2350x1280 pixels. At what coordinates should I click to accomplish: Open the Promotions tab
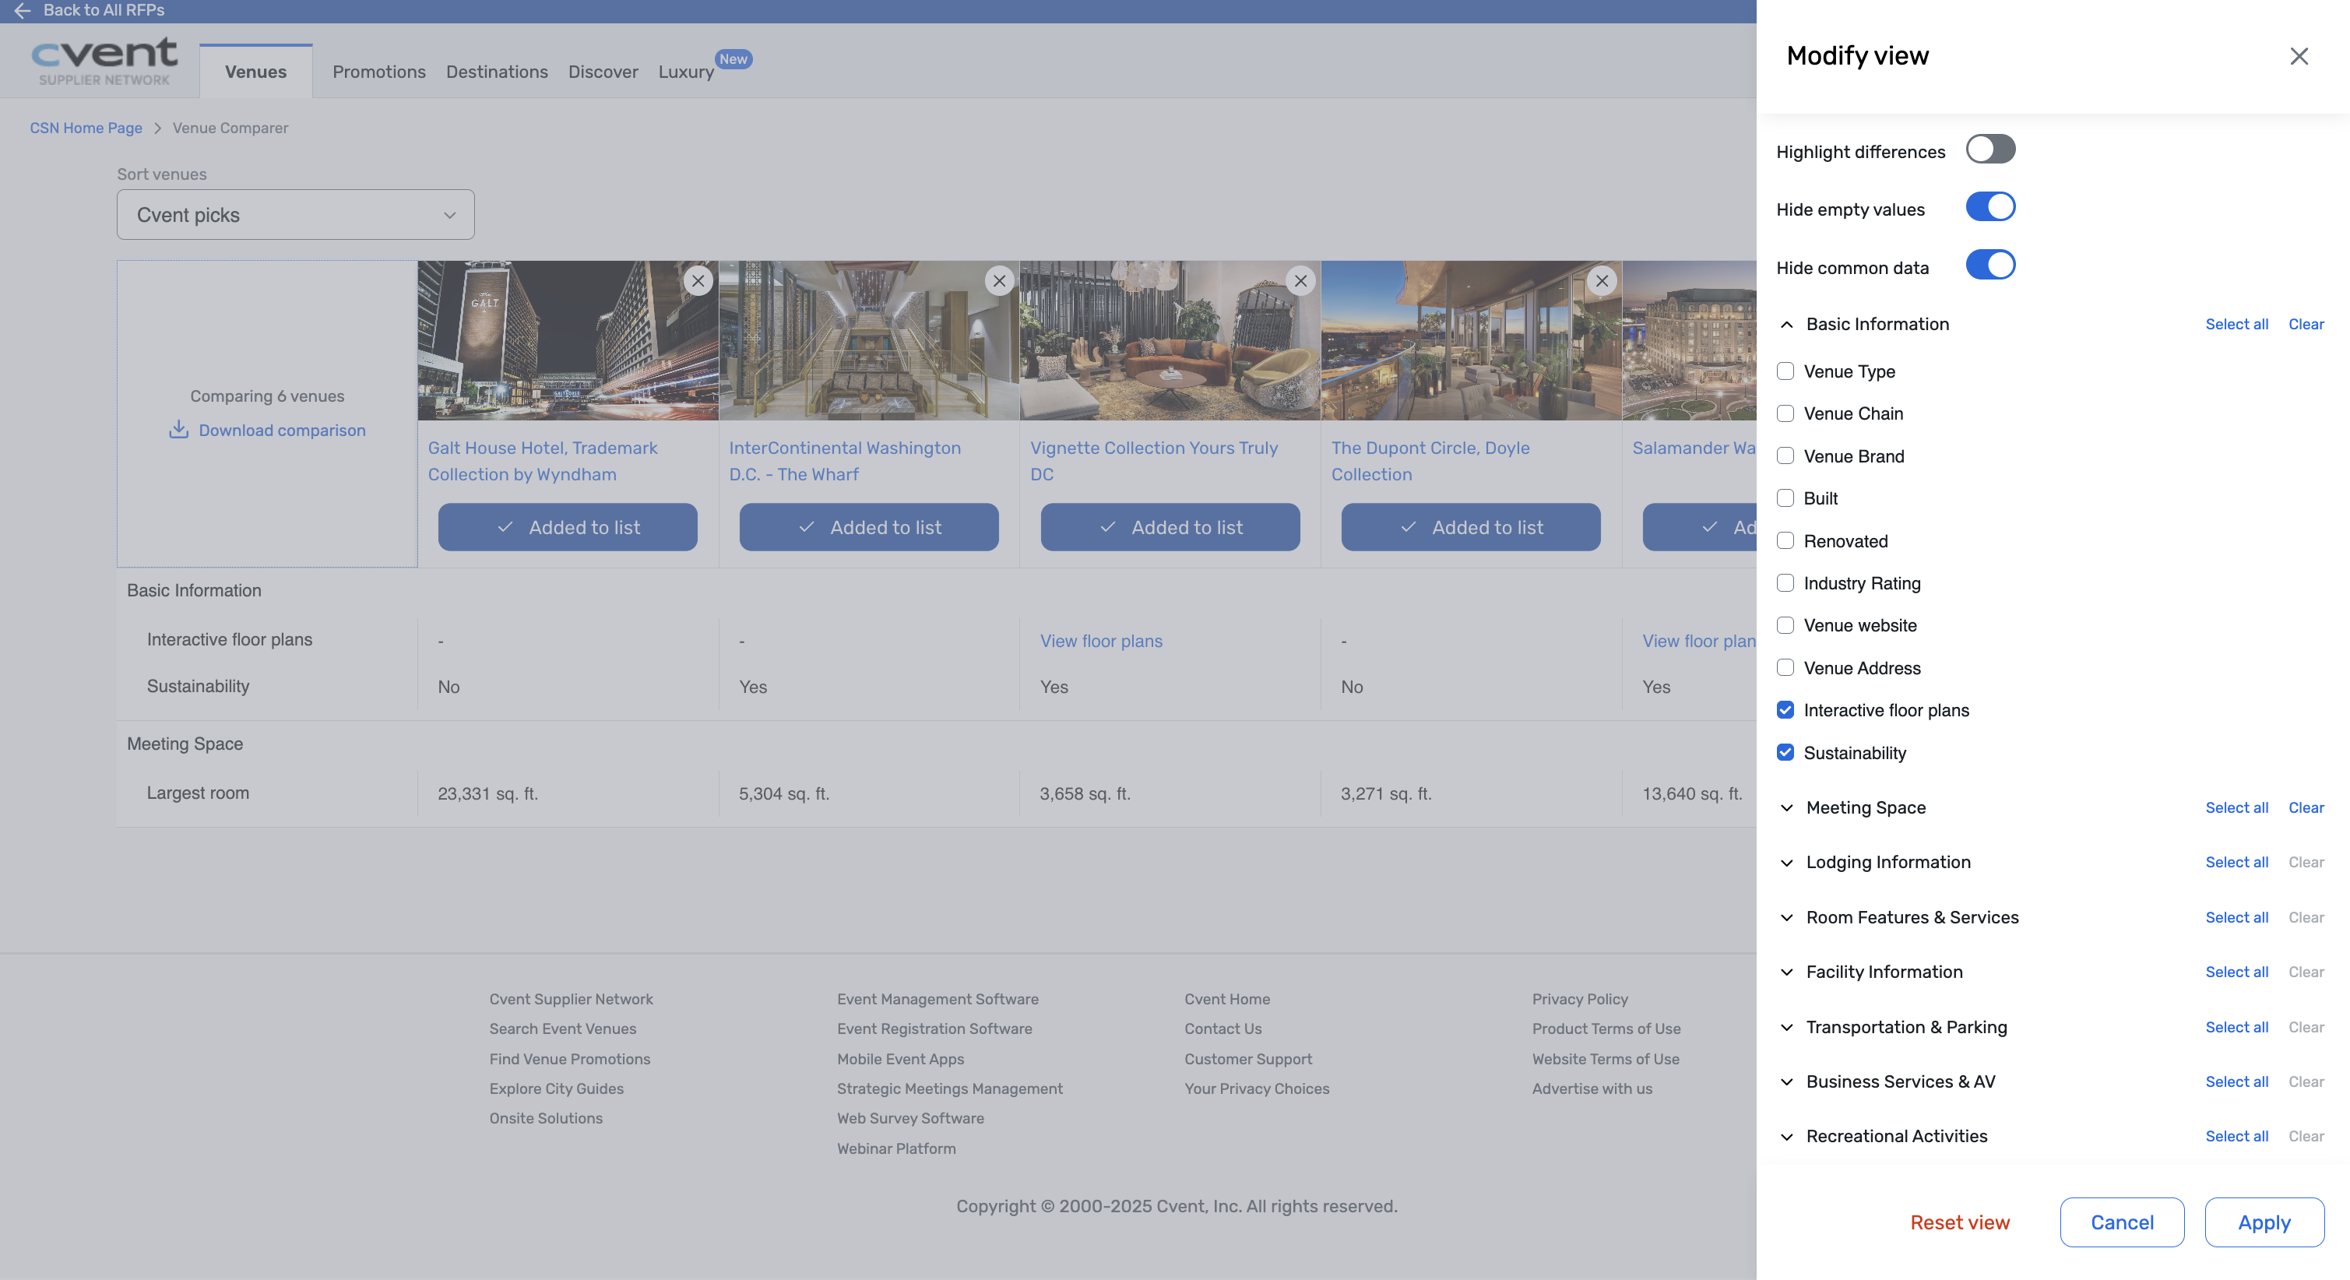[378, 71]
